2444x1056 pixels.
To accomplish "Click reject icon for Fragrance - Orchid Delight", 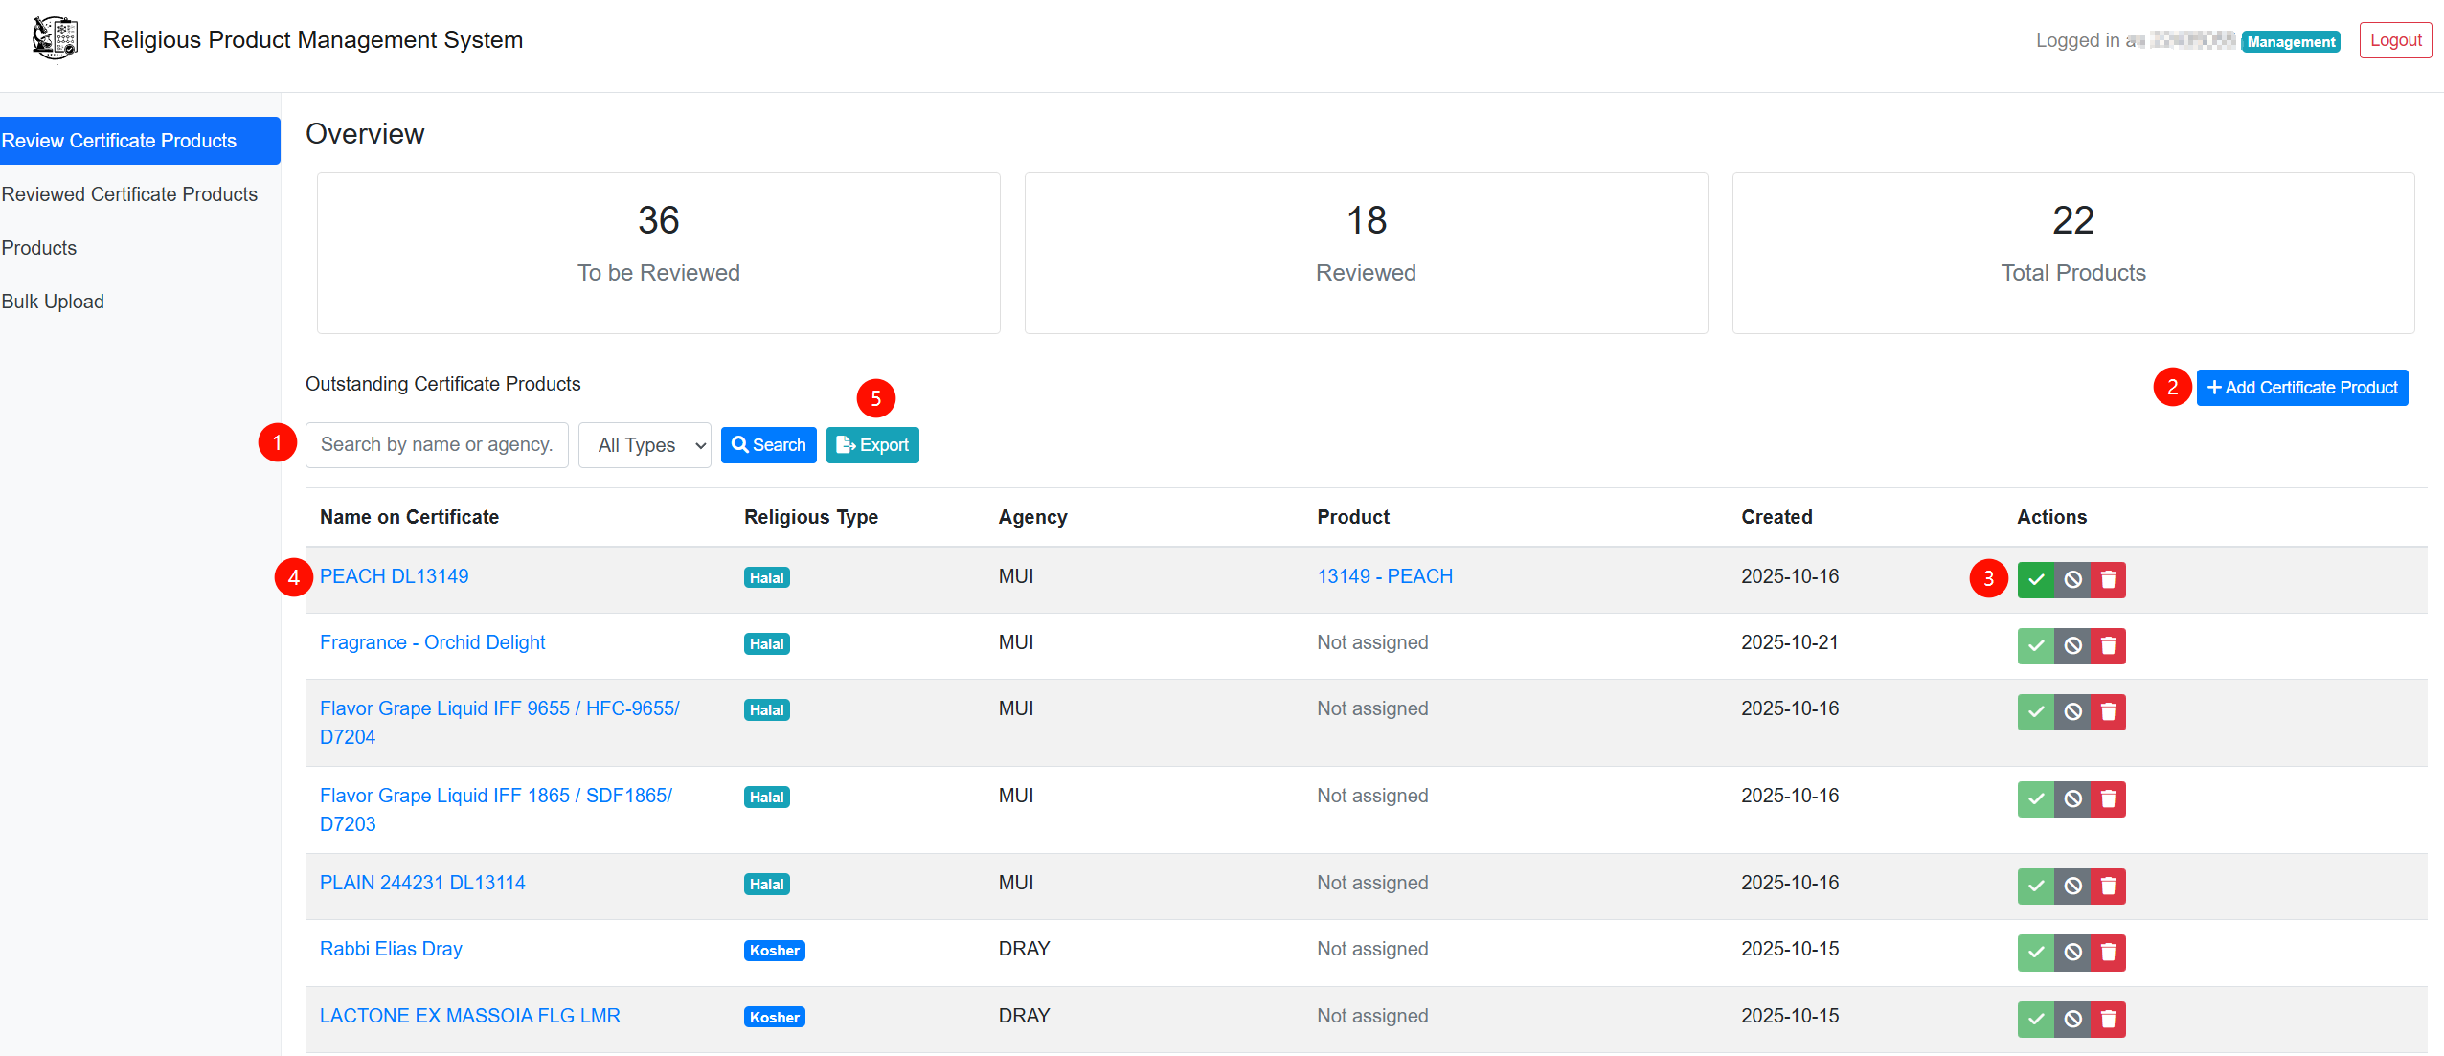I will click(x=2072, y=645).
